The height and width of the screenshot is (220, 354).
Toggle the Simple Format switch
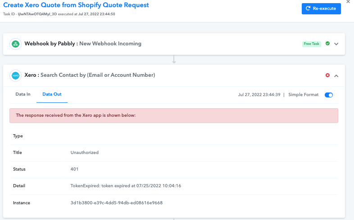[329, 95]
